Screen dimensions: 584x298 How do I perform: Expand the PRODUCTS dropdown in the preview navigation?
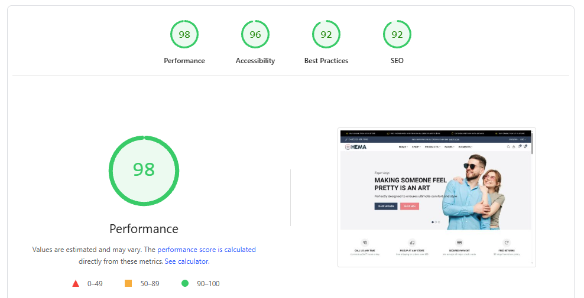[x=432, y=147]
